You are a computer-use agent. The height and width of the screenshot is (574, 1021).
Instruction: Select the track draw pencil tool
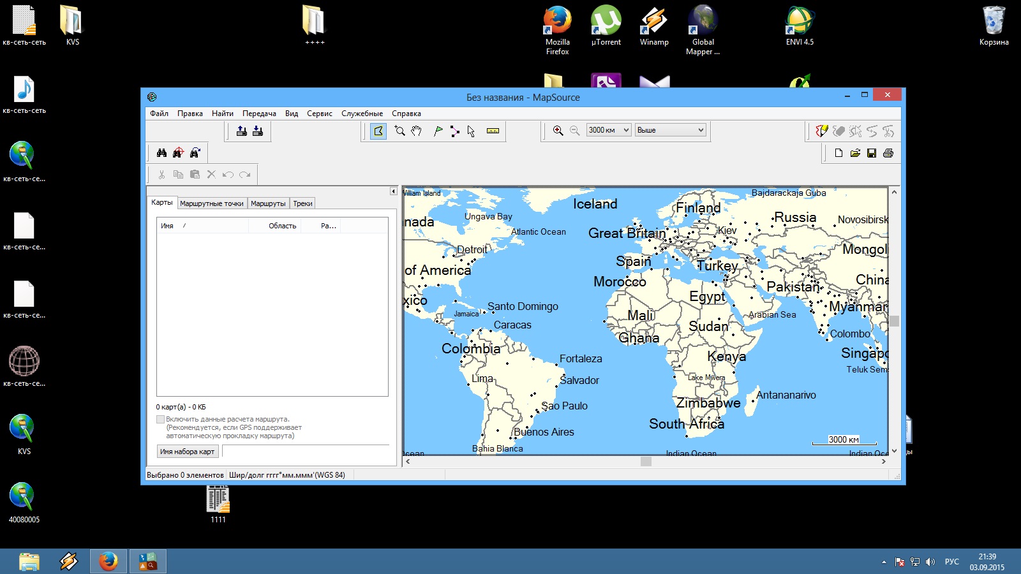coord(821,131)
